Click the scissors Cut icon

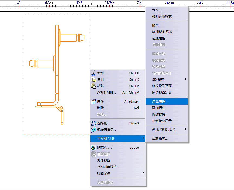[93, 73]
